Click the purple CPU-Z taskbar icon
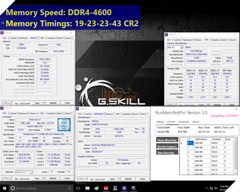 [124, 188]
